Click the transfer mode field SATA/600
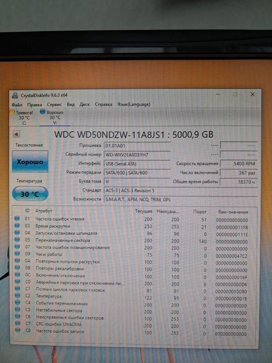272x363 pixels. point(137,173)
